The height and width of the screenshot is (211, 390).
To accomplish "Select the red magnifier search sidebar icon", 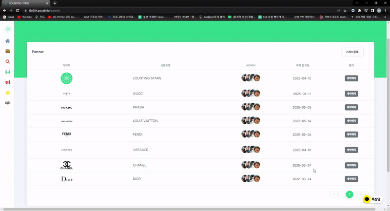I will (x=7, y=61).
